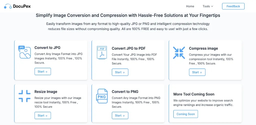Viewport: 256px width, 125px height.
Task: Start the Convert to PNG tool
Action: click(x=120, y=115)
